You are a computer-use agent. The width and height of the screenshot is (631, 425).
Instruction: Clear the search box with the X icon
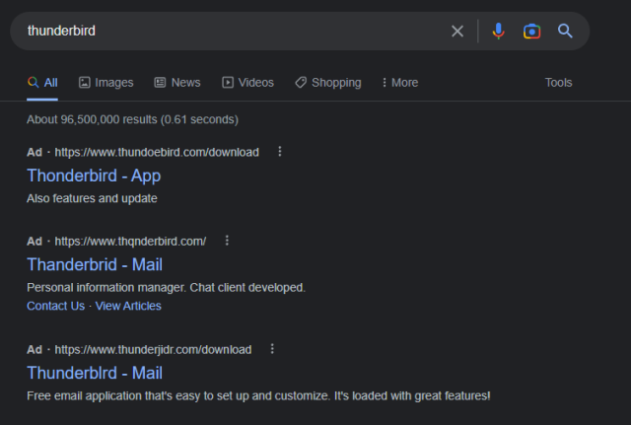[457, 31]
